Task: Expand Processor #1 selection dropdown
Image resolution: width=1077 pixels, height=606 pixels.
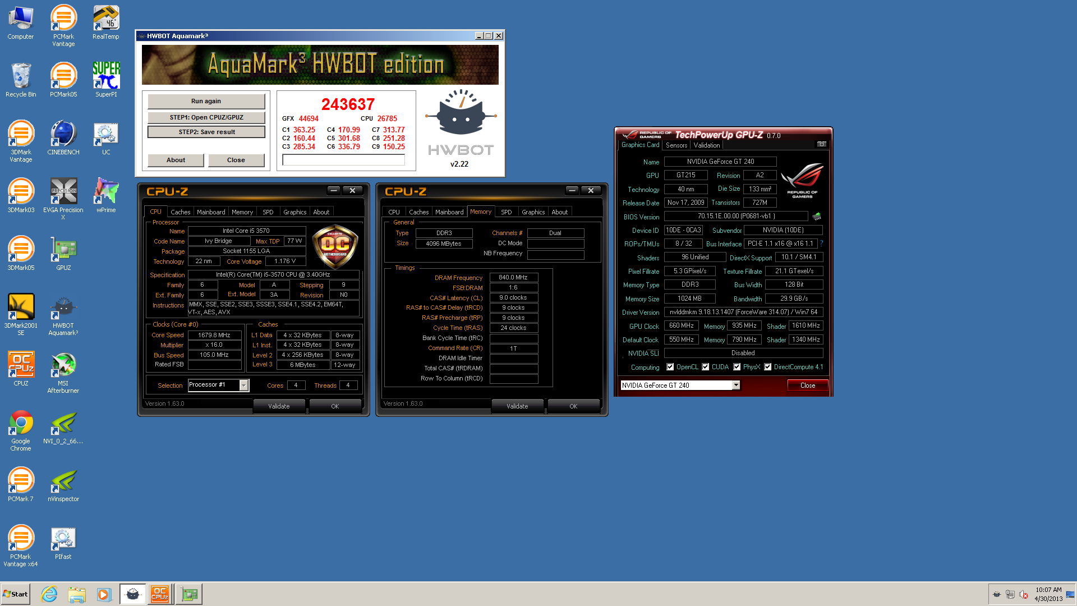Action: coord(243,385)
